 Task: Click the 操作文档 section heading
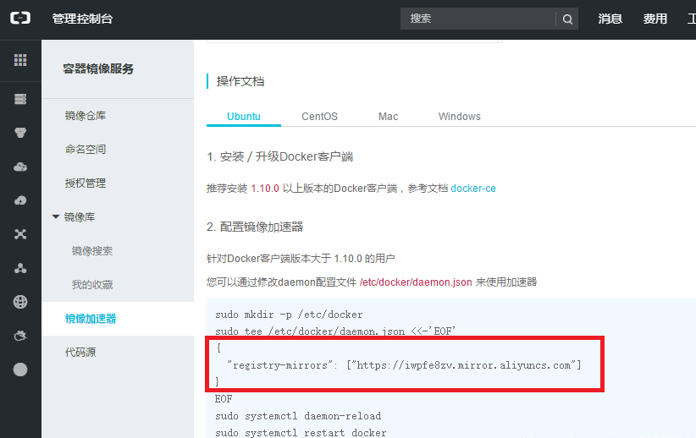240,81
